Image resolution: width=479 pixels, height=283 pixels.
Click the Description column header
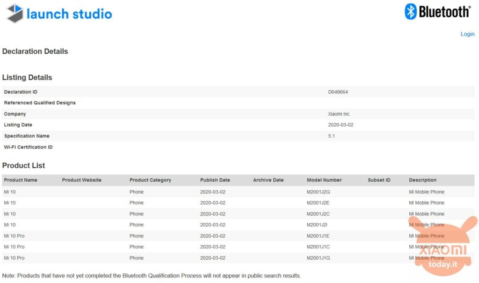(x=422, y=180)
